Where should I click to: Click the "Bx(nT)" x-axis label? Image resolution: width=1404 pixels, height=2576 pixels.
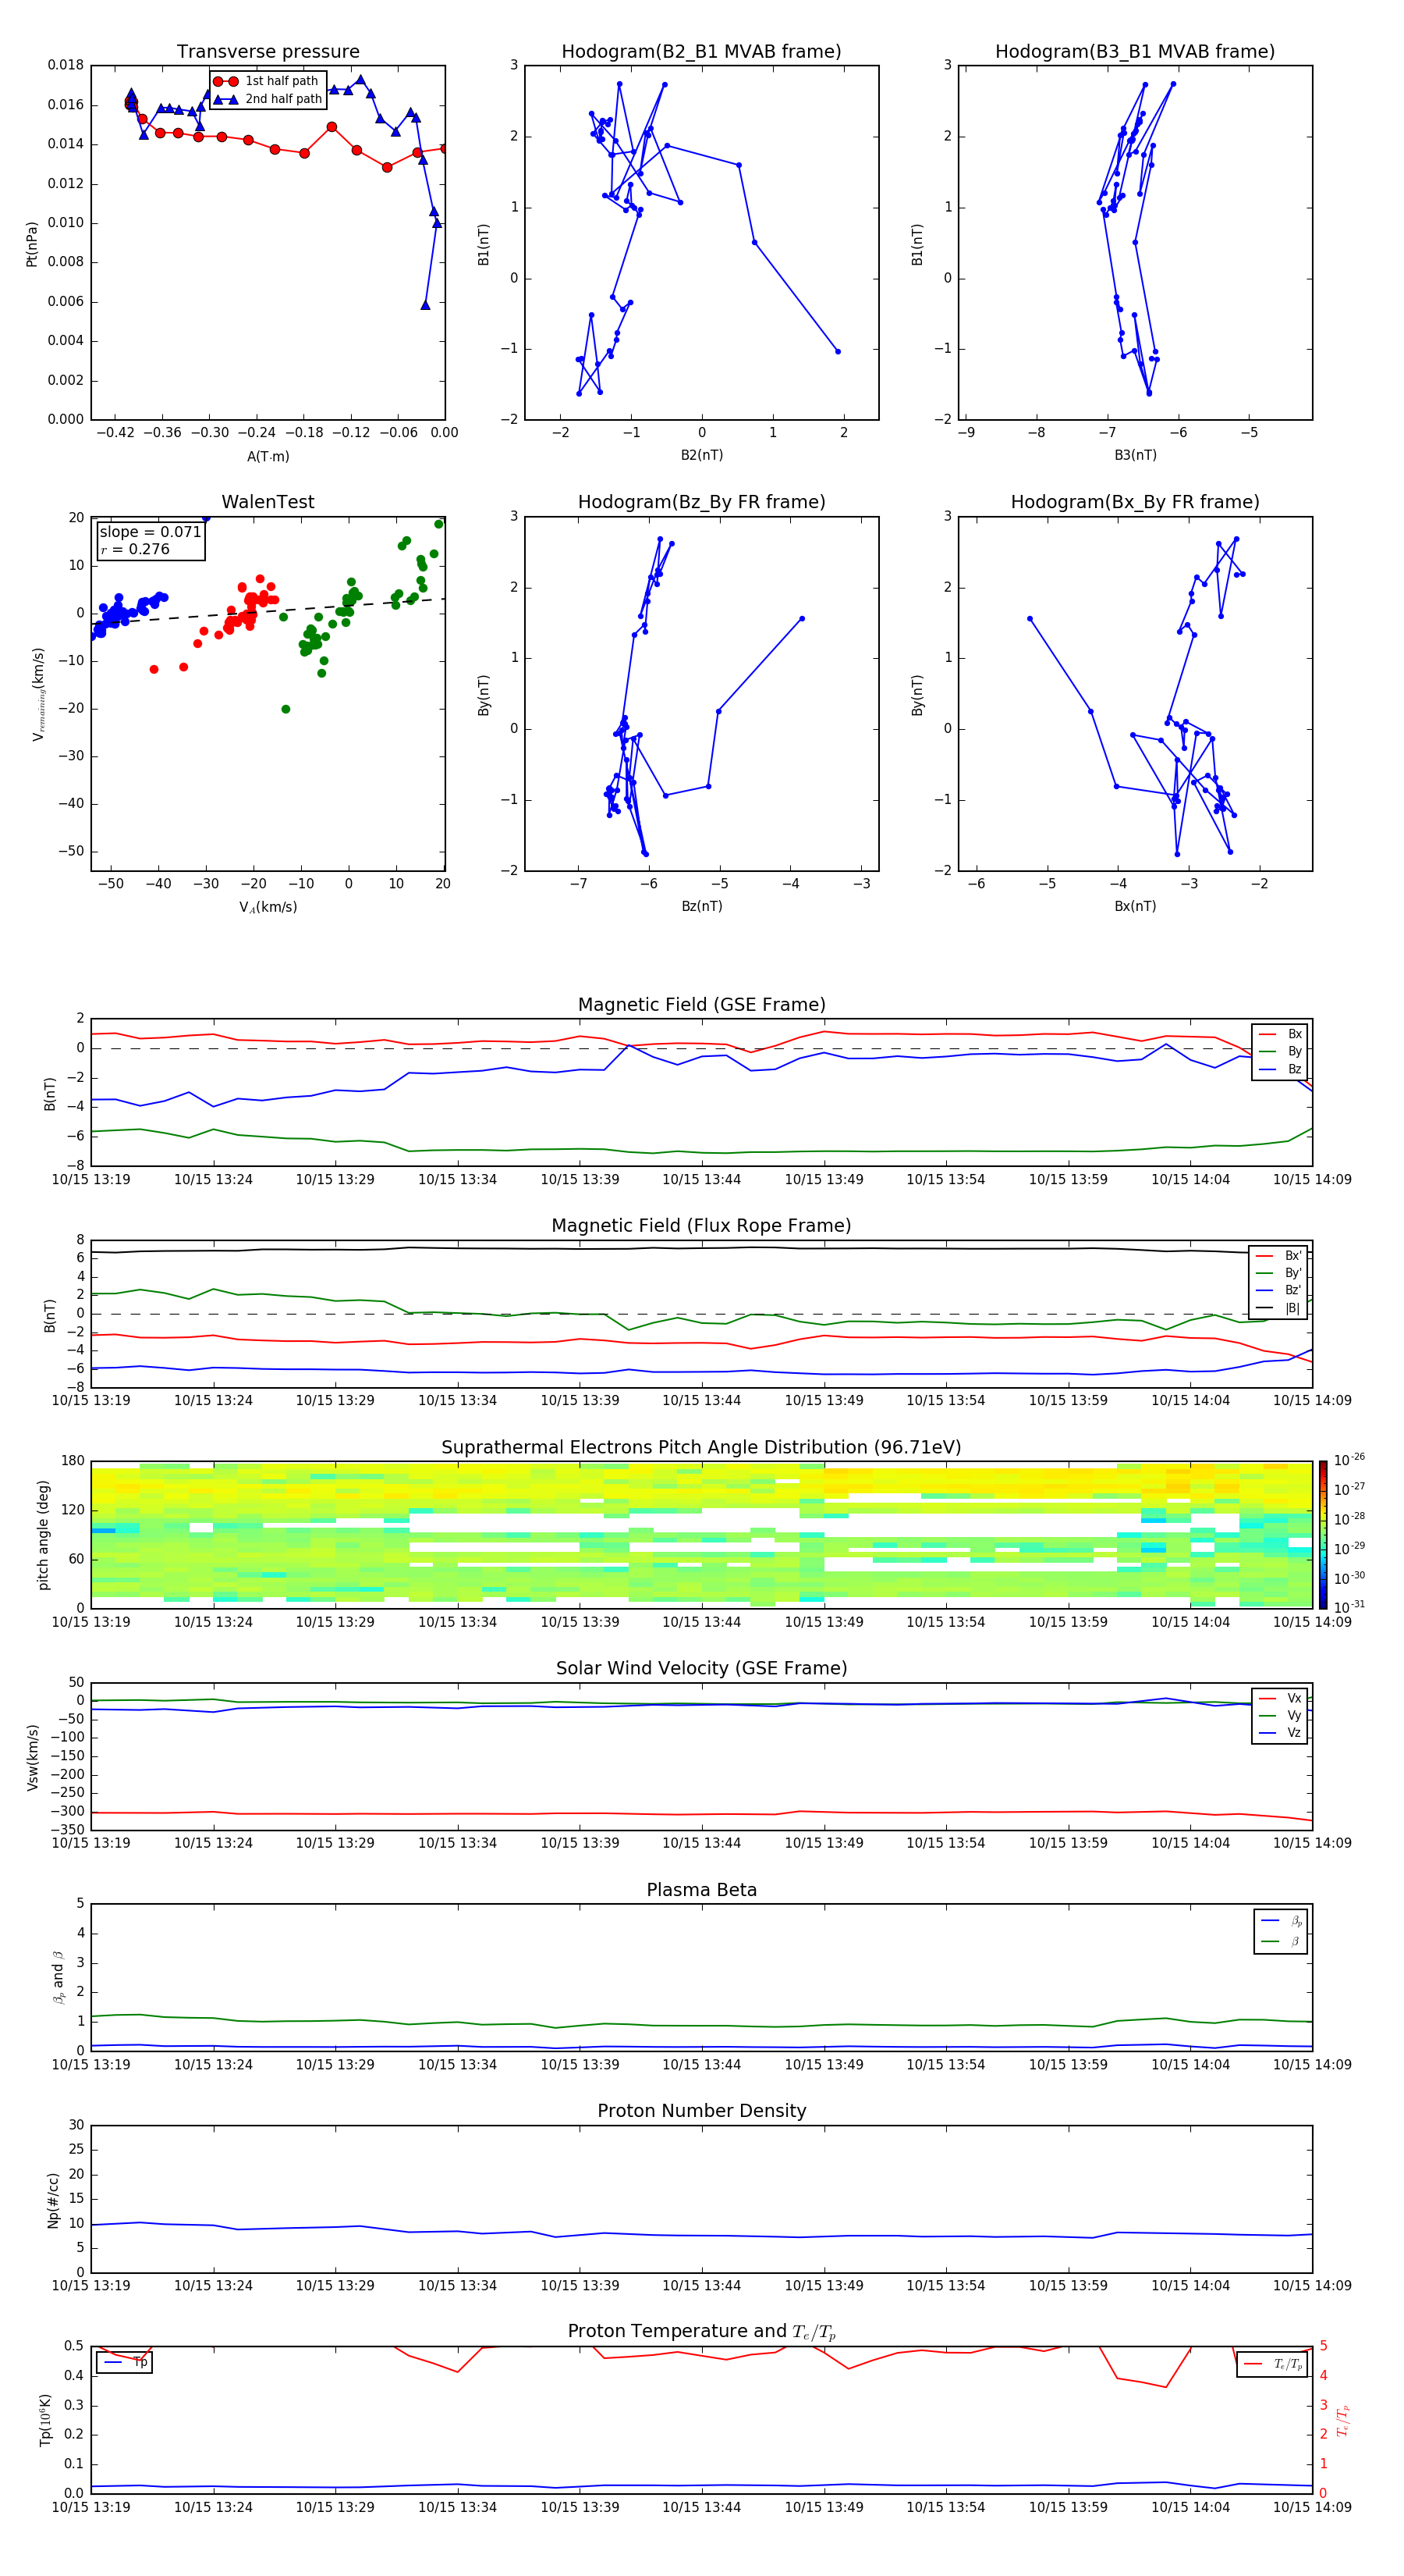(x=1135, y=906)
